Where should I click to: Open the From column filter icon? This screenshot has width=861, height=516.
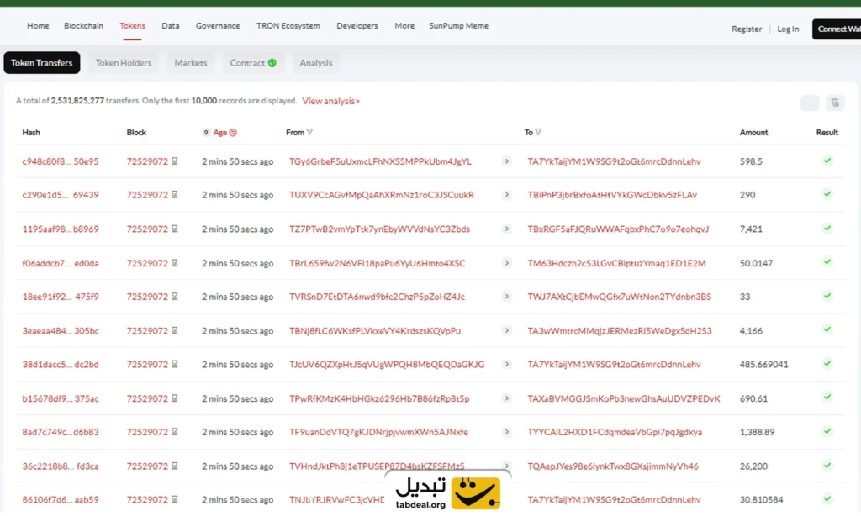pyautogui.click(x=310, y=132)
